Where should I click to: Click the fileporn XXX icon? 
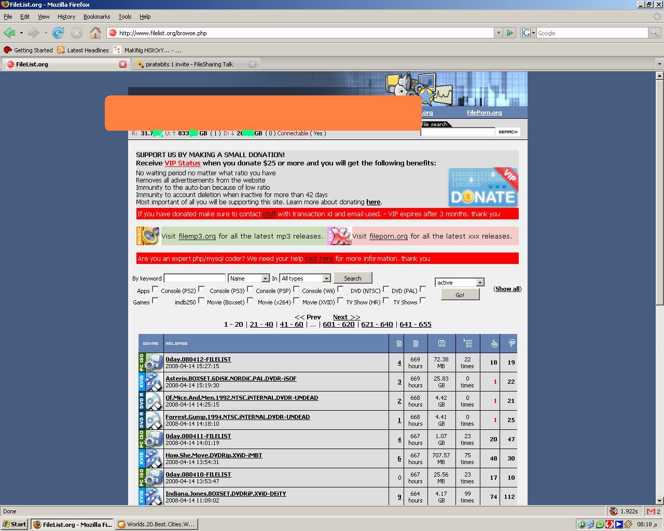339,236
